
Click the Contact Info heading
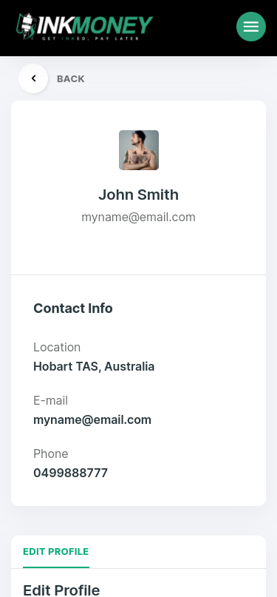coord(73,308)
